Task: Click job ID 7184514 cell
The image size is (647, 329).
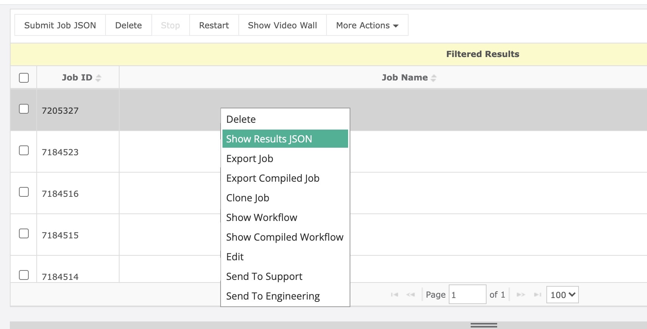Action: (x=78, y=269)
